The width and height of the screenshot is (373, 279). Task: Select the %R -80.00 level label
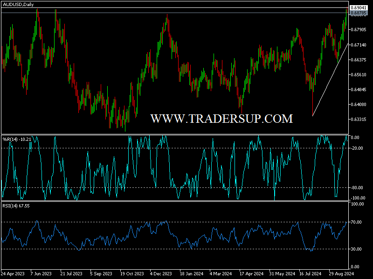point(357,188)
